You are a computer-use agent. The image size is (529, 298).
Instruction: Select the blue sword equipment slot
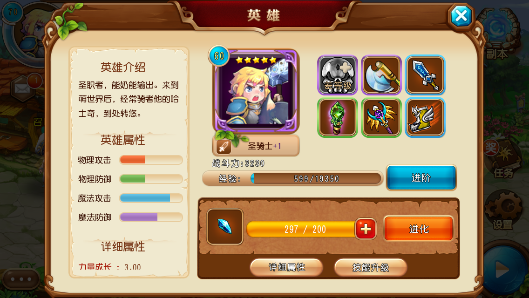click(x=425, y=75)
